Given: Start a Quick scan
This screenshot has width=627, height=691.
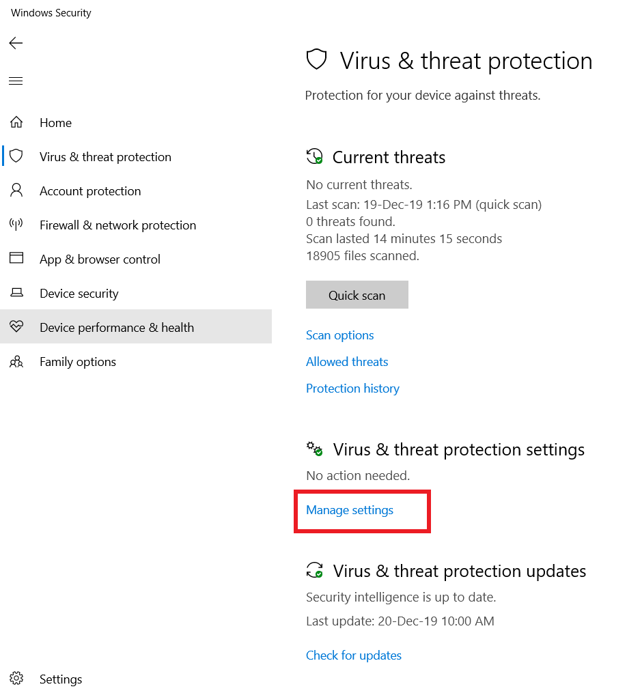Looking at the screenshot, I should click(357, 295).
